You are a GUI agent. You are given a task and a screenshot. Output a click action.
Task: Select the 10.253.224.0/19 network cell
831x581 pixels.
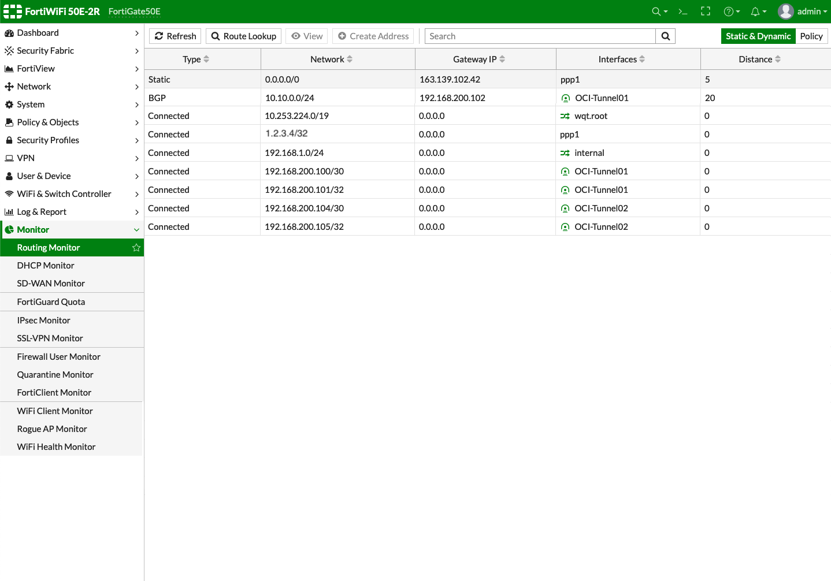(x=337, y=116)
